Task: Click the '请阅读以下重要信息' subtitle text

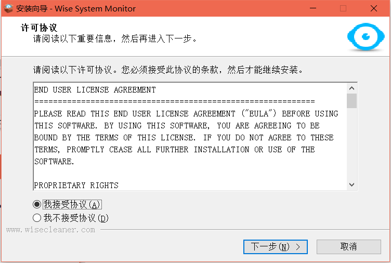Action: [115, 38]
